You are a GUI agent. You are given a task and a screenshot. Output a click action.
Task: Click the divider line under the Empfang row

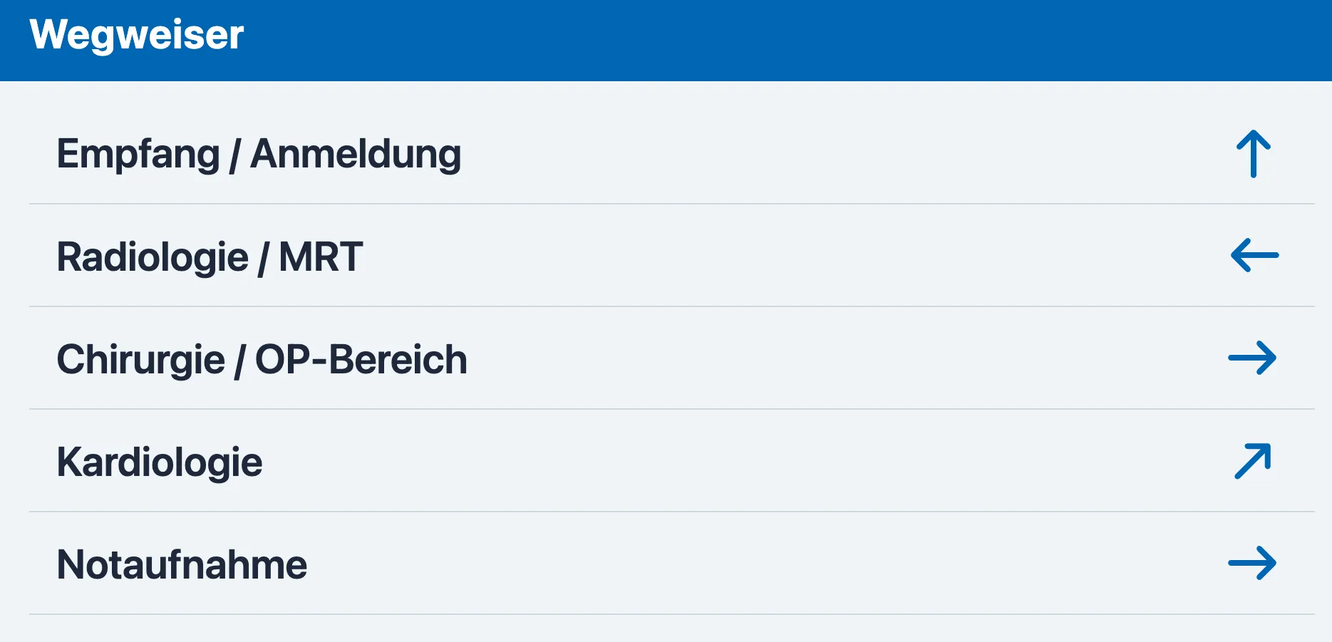[671, 204]
